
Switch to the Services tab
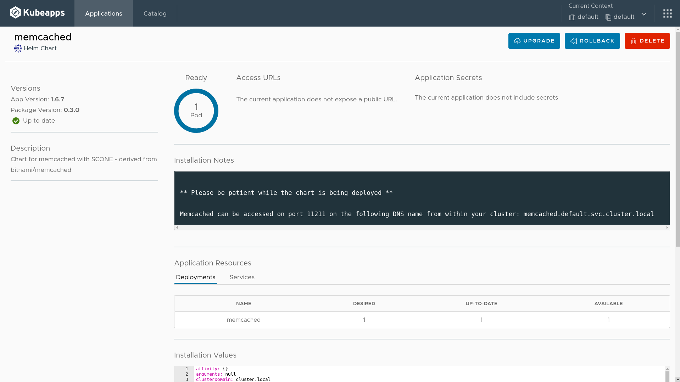(x=242, y=277)
